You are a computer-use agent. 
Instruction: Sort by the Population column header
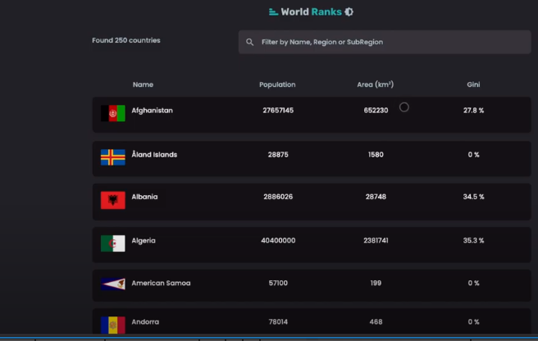pos(277,84)
